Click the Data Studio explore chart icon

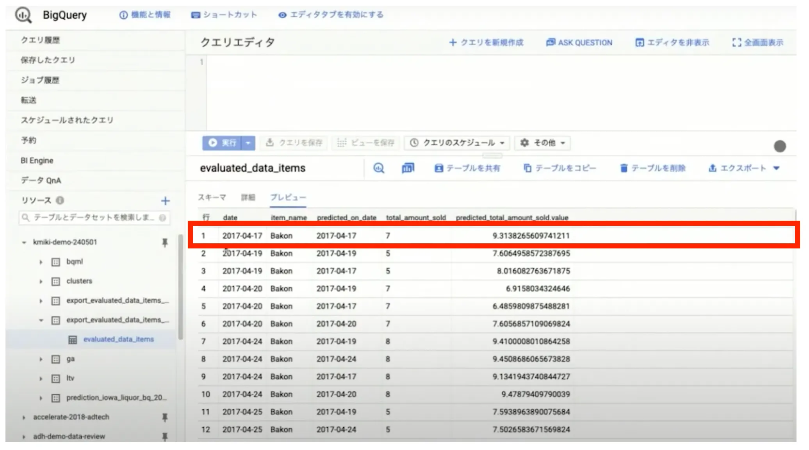click(408, 168)
